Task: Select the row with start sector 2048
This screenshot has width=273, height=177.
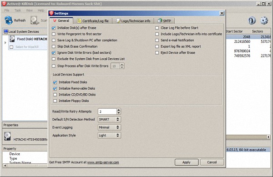Action: click(x=248, y=37)
